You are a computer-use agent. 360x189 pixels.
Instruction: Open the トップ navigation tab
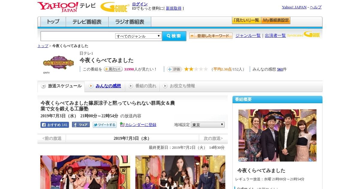53,22
